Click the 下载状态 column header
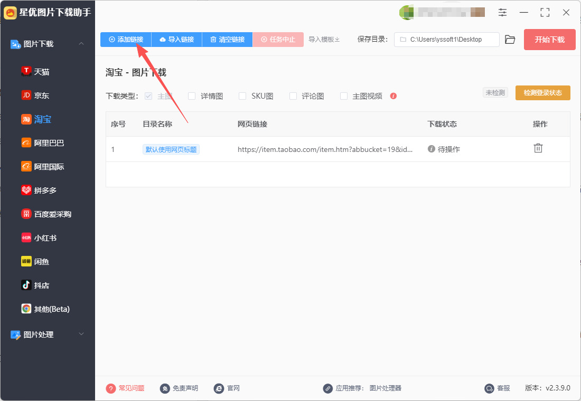Image resolution: width=581 pixels, height=401 pixels. (x=442, y=124)
